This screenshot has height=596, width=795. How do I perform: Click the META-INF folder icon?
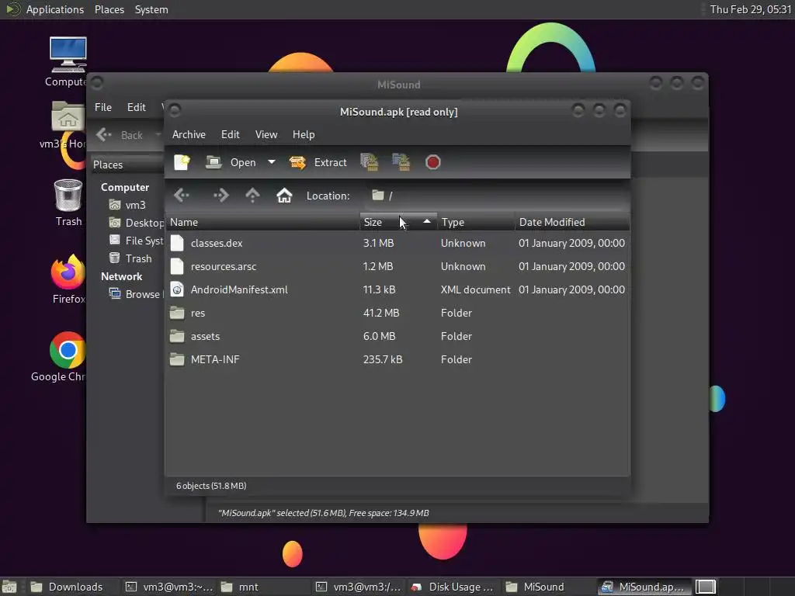(x=177, y=359)
